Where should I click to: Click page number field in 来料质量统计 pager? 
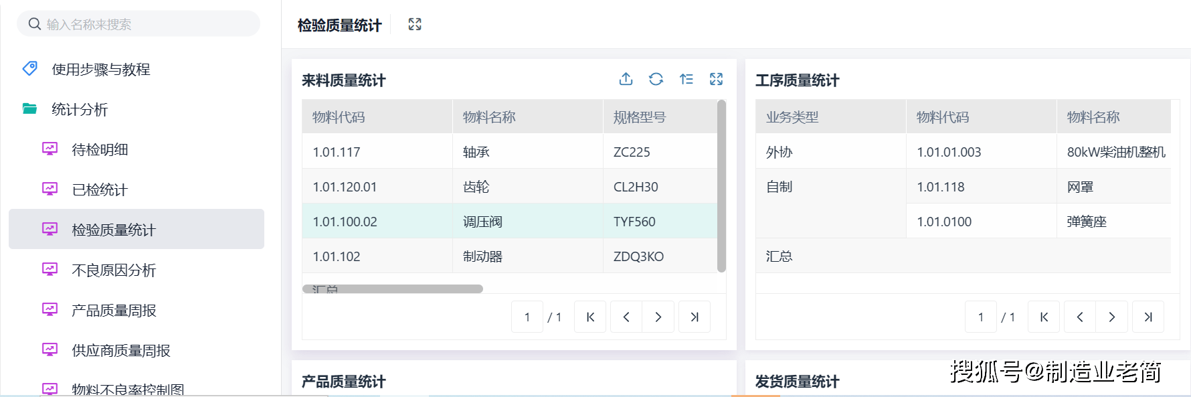[527, 317]
